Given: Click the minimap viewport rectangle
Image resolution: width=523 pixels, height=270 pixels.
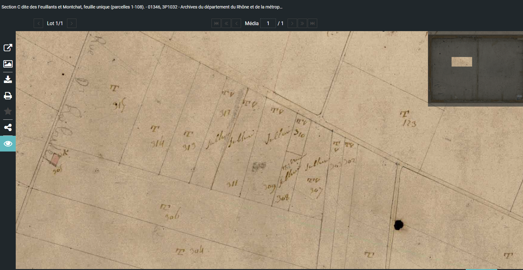Looking at the screenshot, I should tap(462, 62).
